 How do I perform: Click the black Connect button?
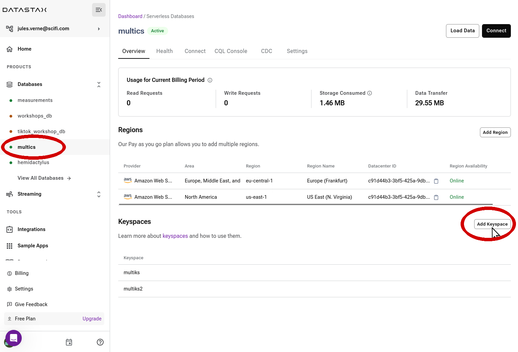[496, 31]
